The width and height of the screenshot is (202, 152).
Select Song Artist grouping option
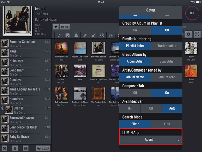click(x=167, y=61)
